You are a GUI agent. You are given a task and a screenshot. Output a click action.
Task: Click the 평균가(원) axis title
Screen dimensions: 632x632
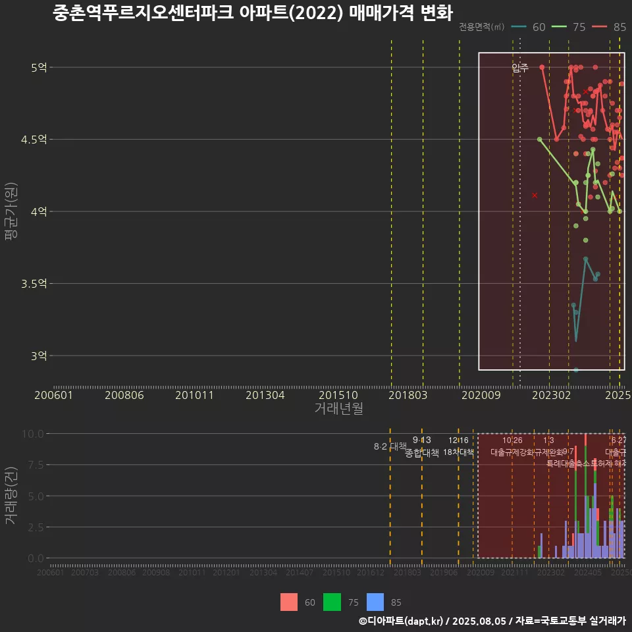tap(11, 211)
